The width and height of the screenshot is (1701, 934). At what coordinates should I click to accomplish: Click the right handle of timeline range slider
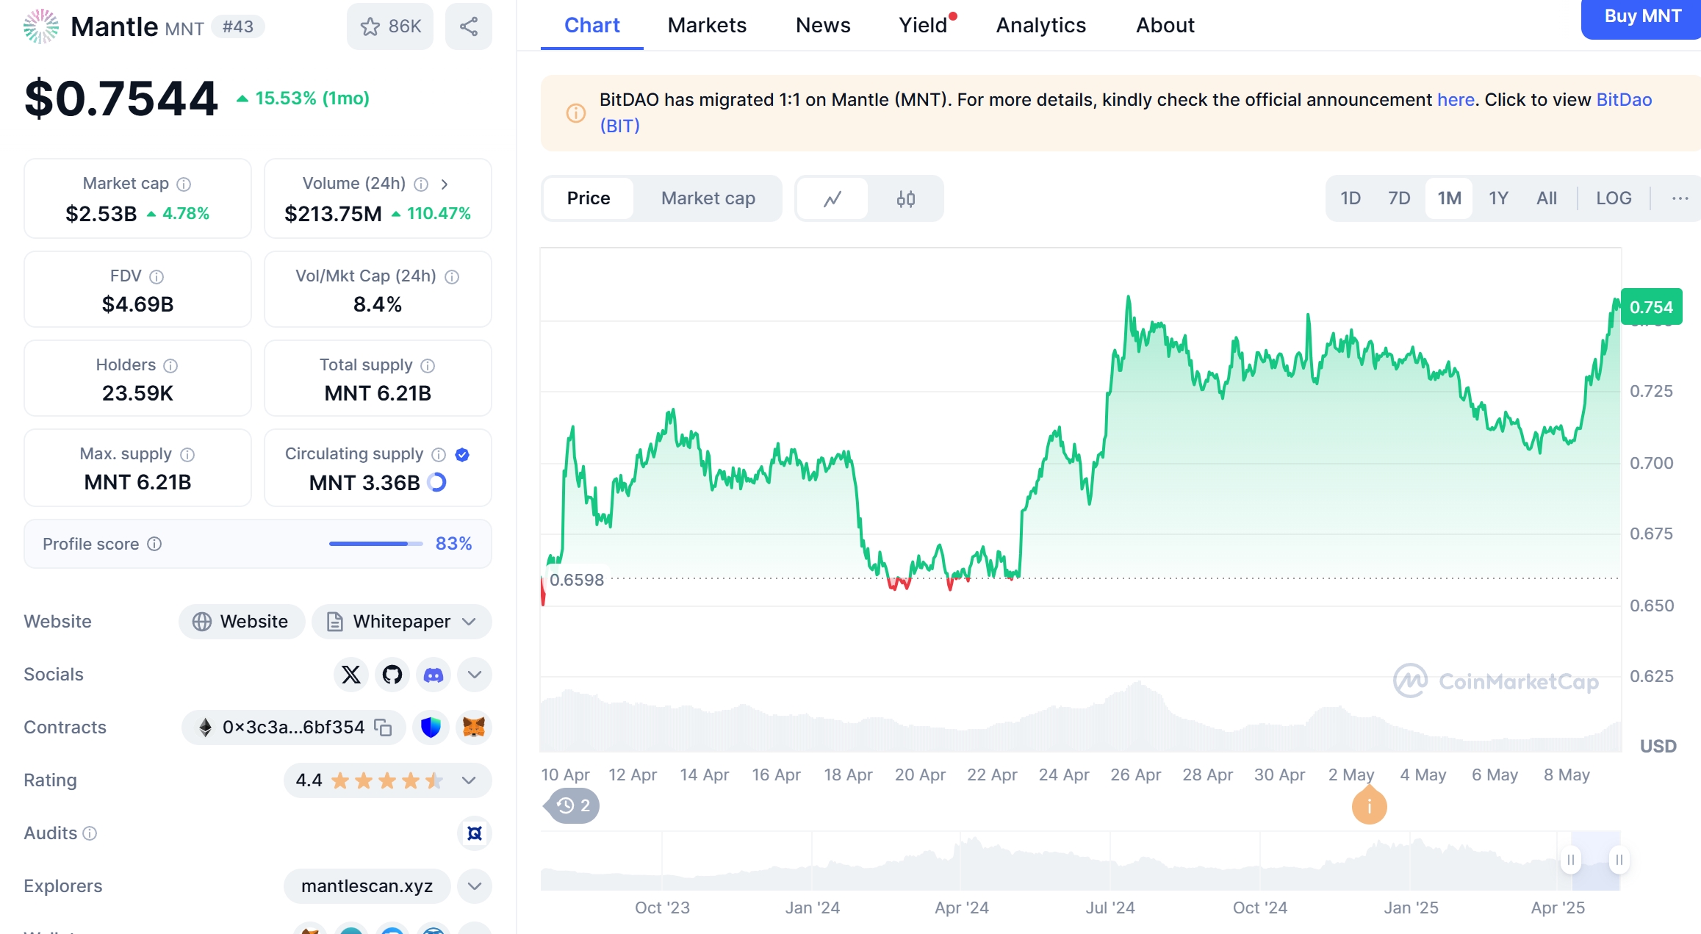pyautogui.click(x=1619, y=860)
